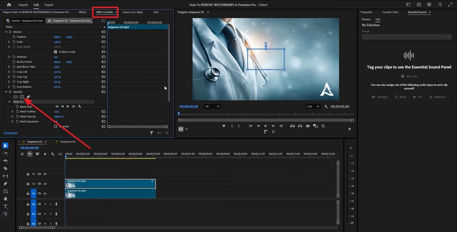Click the free draw bezier mask pen icon
The height and width of the screenshot is (232, 457).
[x=28, y=97]
